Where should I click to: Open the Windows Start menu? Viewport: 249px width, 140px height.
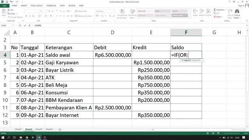click(x=3, y=137)
